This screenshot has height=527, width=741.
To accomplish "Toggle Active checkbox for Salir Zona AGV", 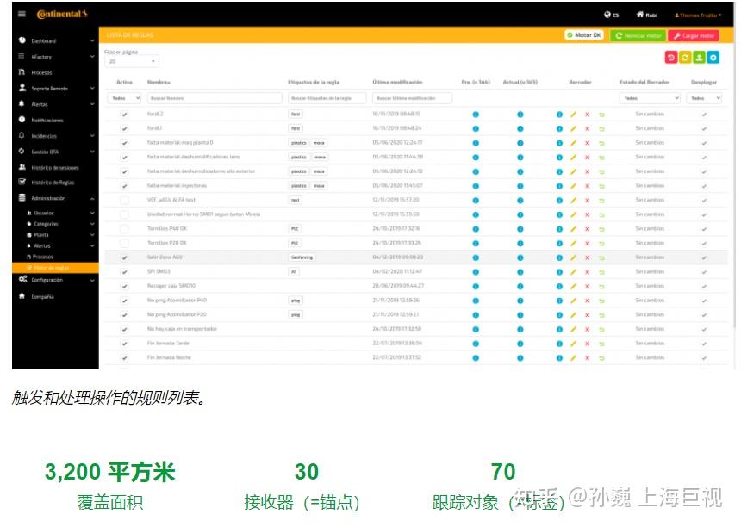I will coord(124,257).
